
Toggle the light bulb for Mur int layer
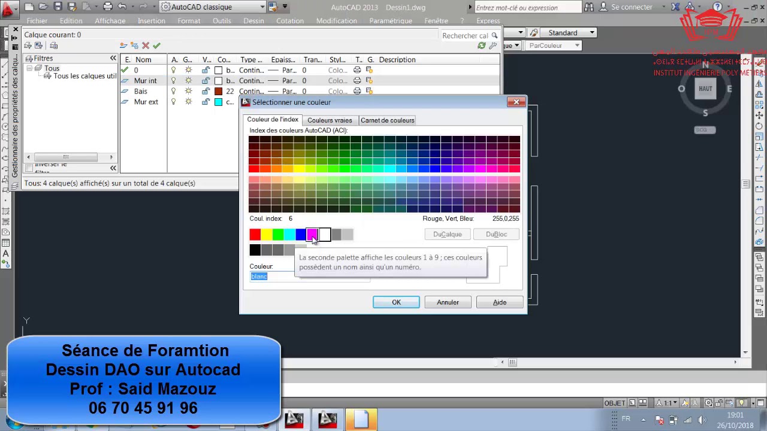click(174, 81)
